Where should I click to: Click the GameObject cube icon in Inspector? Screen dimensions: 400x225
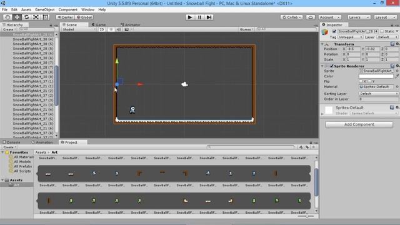pyautogui.click(x=325, y=32)
